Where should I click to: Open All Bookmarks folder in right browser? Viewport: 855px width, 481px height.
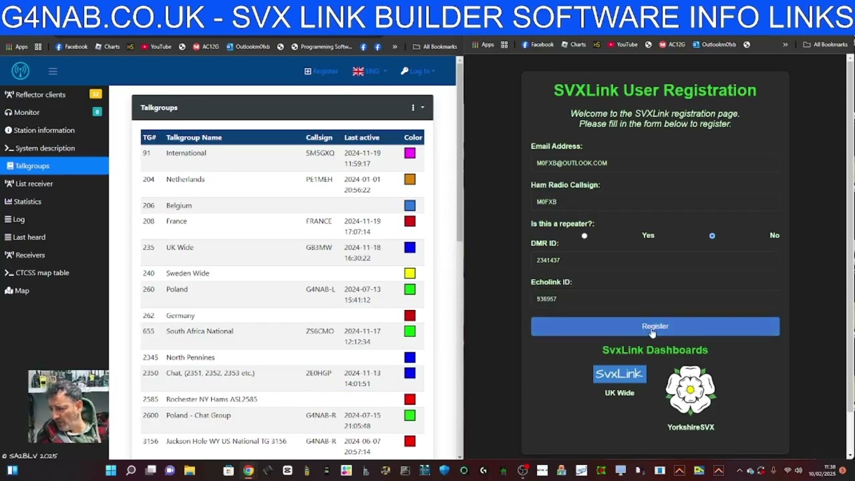point(825,45)
